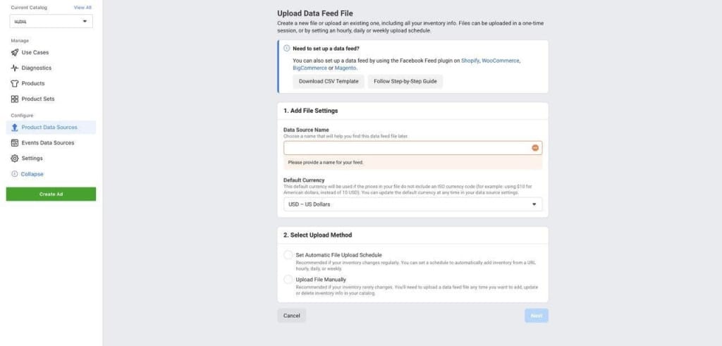Select Upload File Manually radio button

point(288,280)
